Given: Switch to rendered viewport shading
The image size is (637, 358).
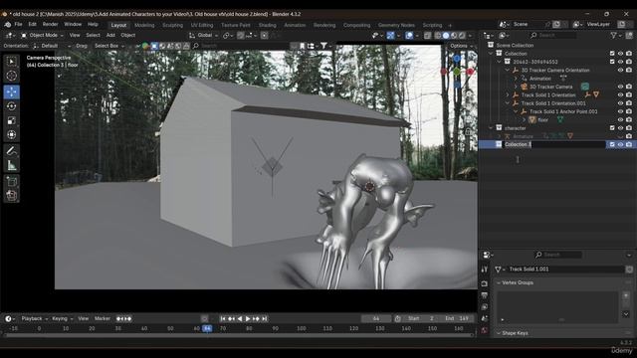Looking at the screenshot, I should click(x=462, y=36).
